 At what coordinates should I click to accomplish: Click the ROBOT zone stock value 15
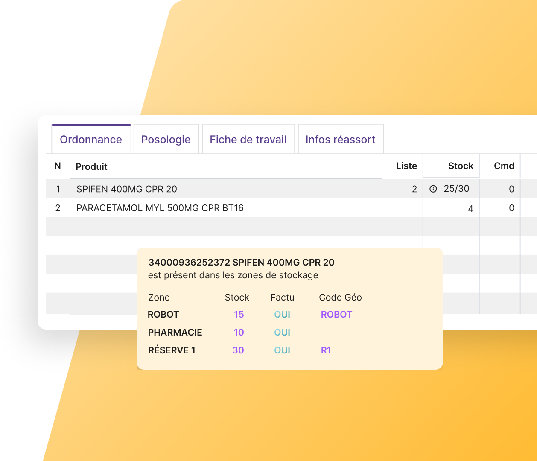(x=239, y=315)
